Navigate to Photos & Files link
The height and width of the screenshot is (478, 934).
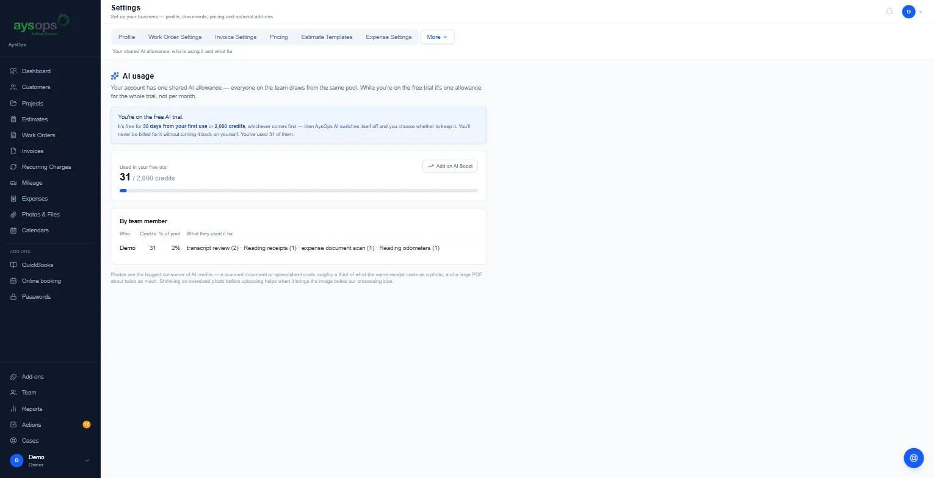[x=41, y=215]
